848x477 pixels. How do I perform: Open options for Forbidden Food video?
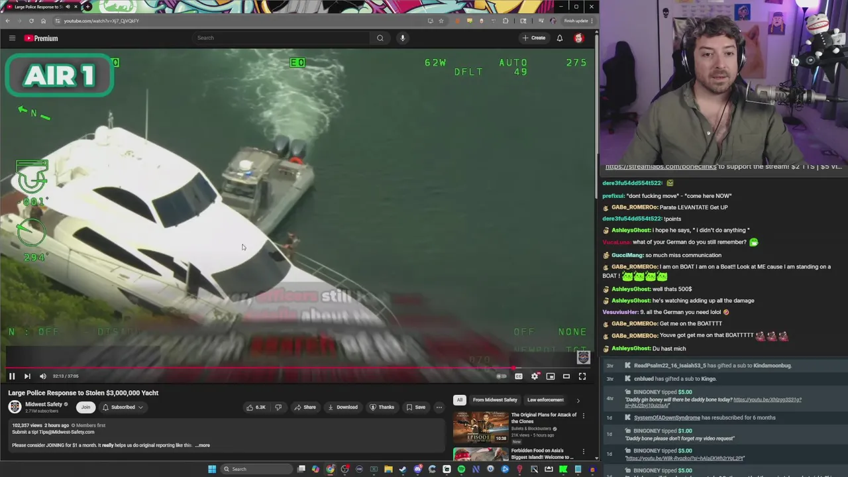(x=583, y=451)
